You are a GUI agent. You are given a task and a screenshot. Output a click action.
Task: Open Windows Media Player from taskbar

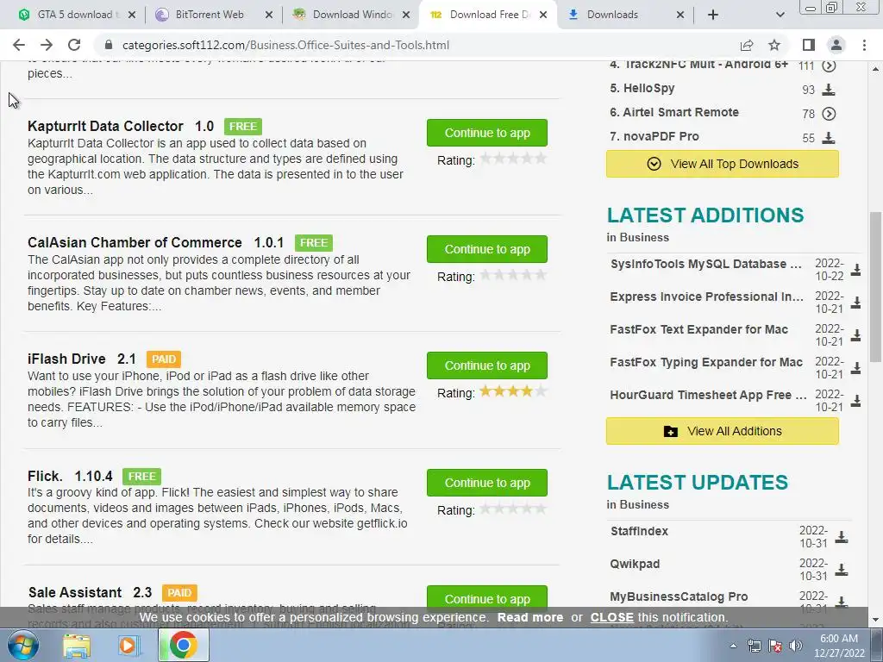pyautogui.click(x=128, y=646)
